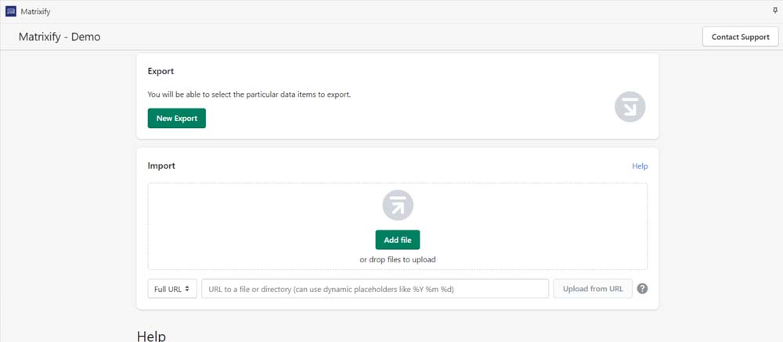
Task: Click the Contact Support button
Action: (740, 37)
